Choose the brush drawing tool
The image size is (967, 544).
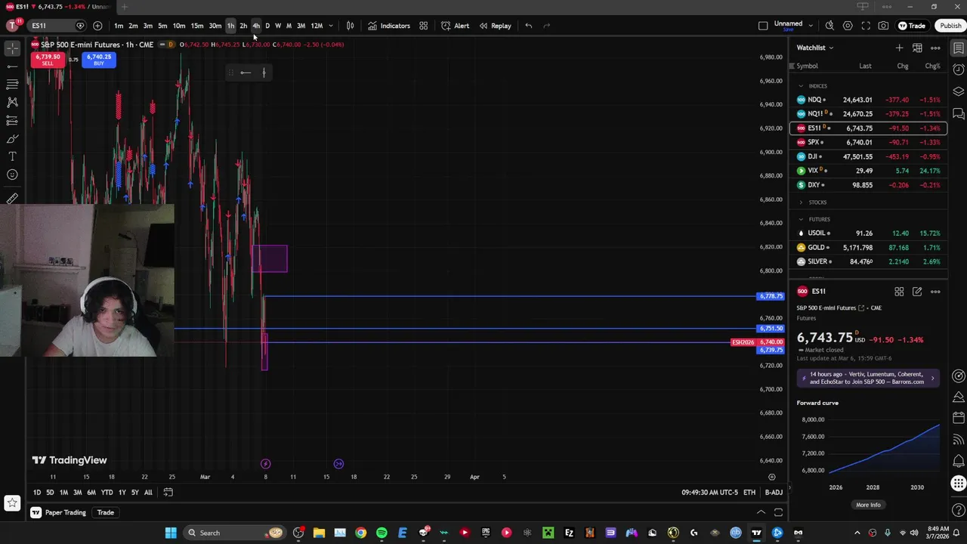click(12, 138)
